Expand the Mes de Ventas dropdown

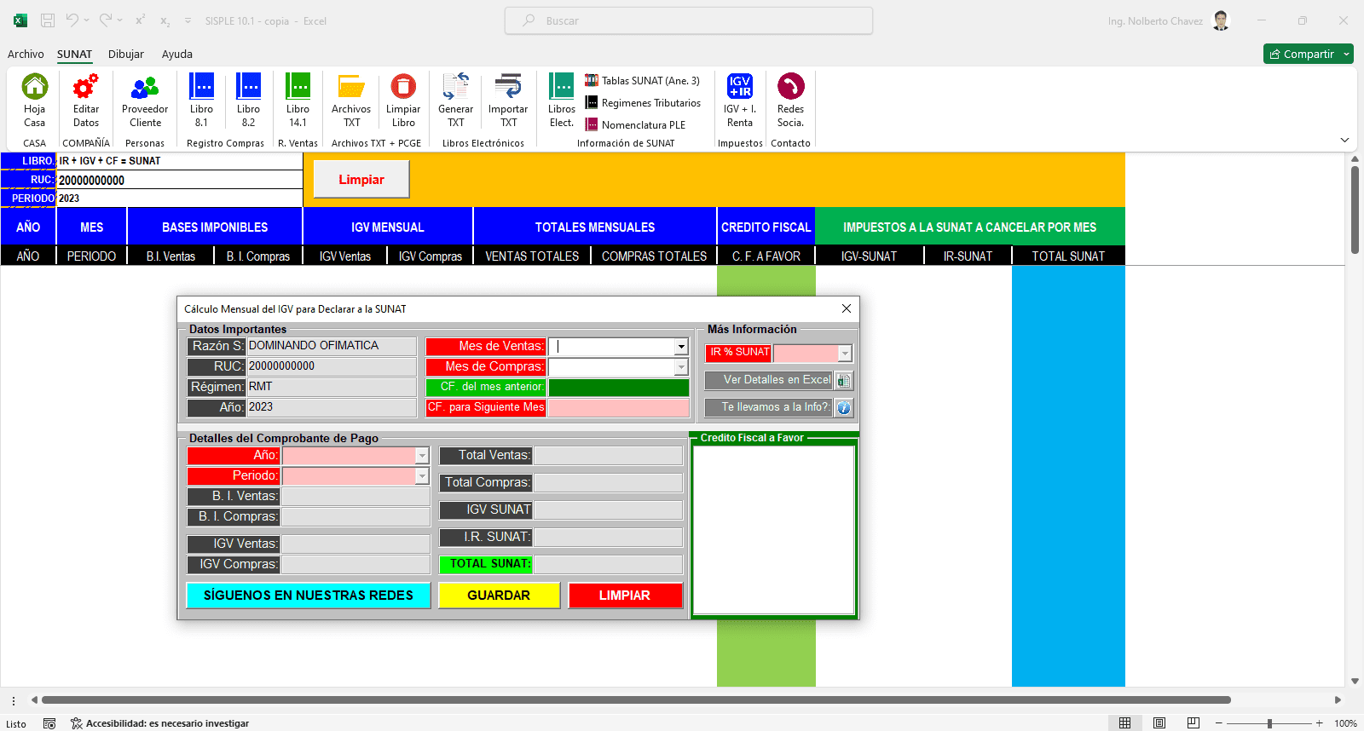[681, 347]
